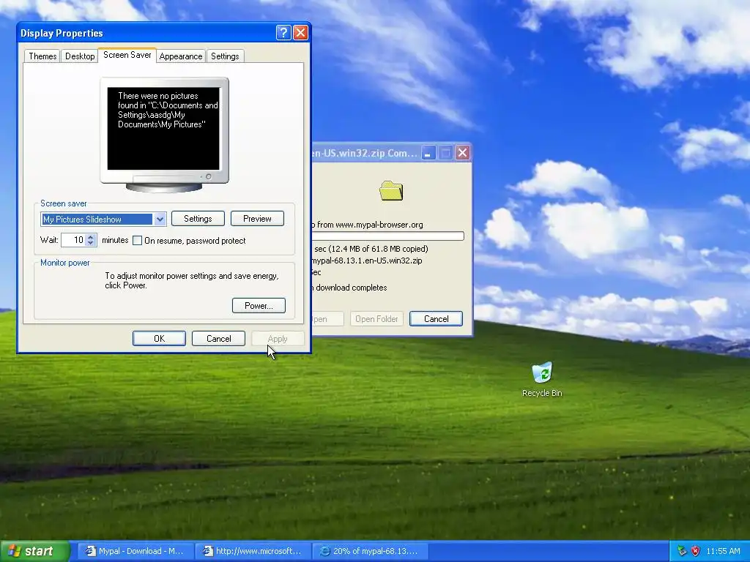Preview the selected screen saver

[x=257, y=218]
